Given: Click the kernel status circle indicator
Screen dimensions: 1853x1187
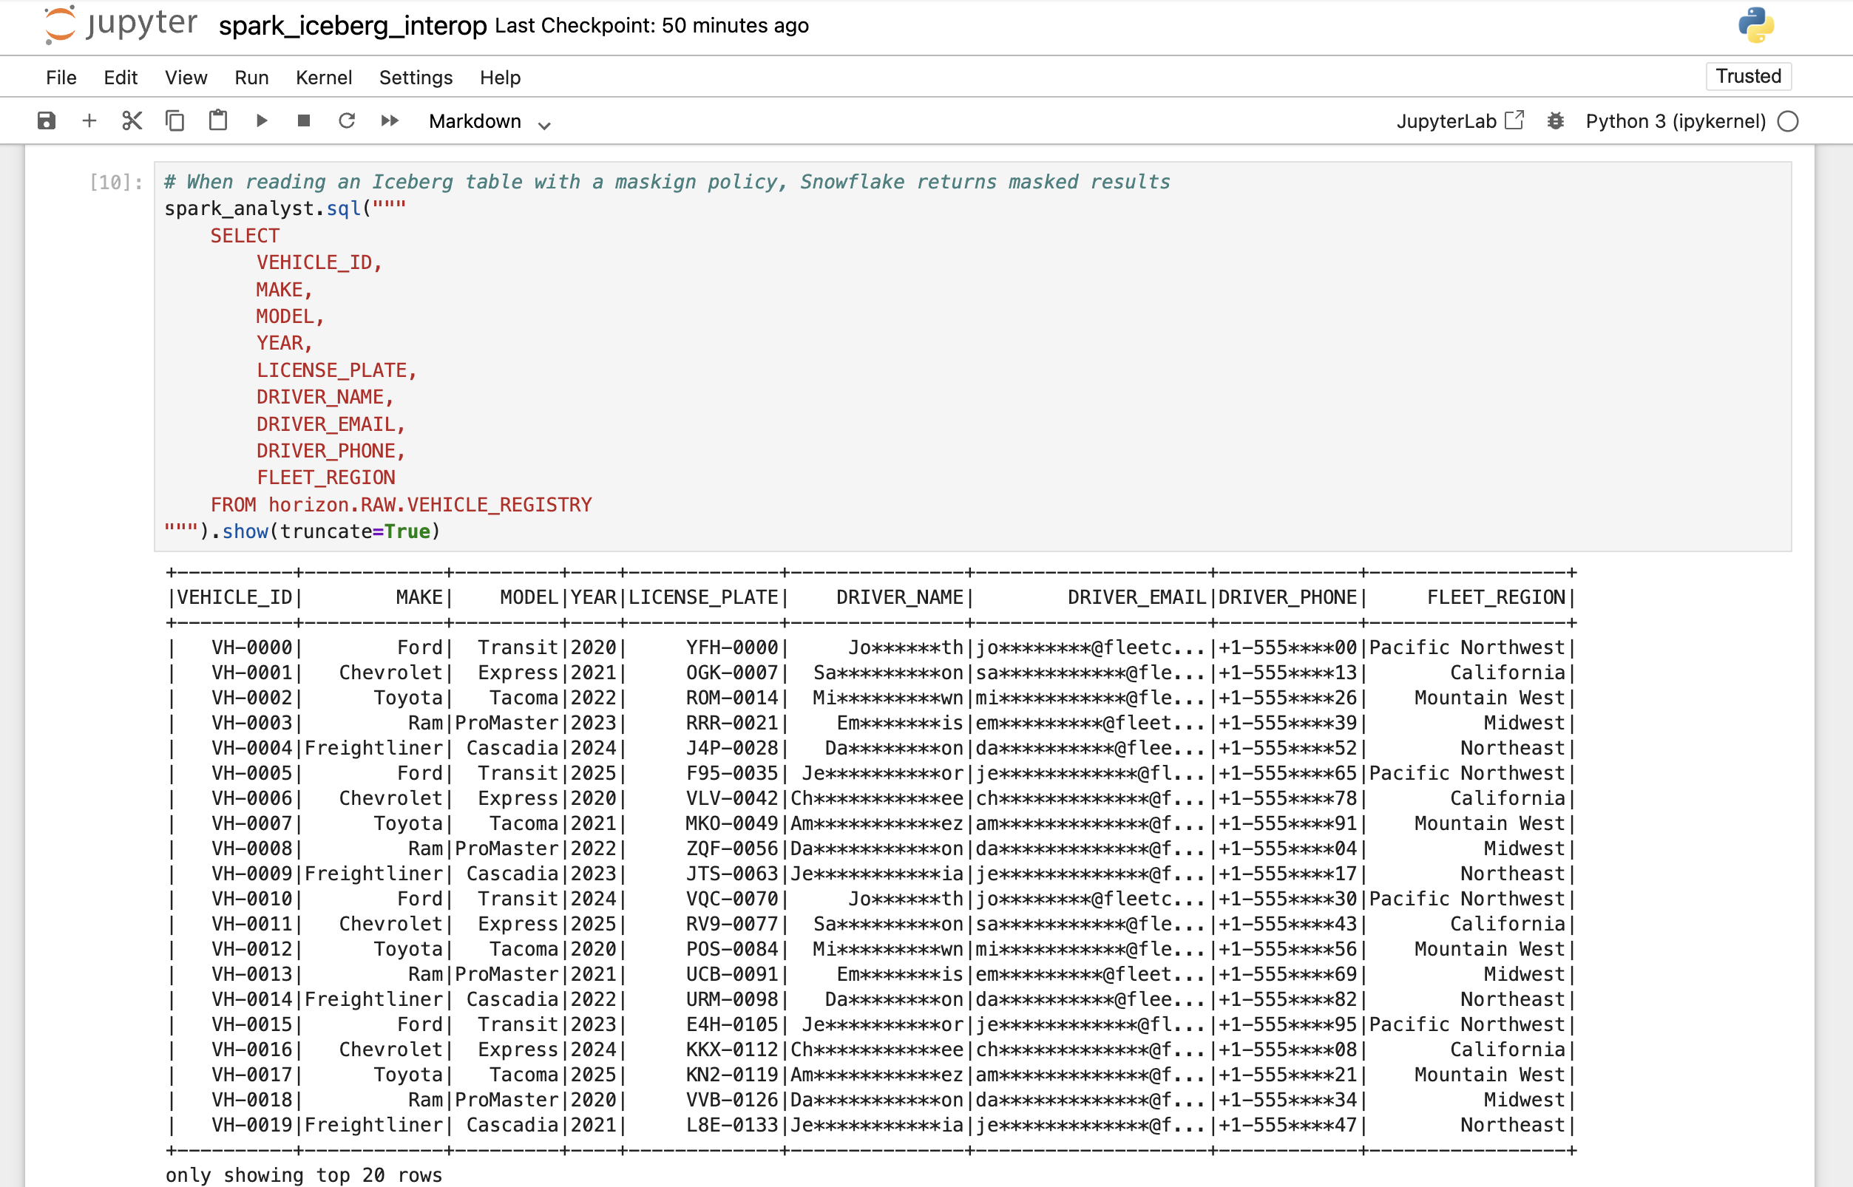Looking at the screenshot, I should pos(1787,122).
